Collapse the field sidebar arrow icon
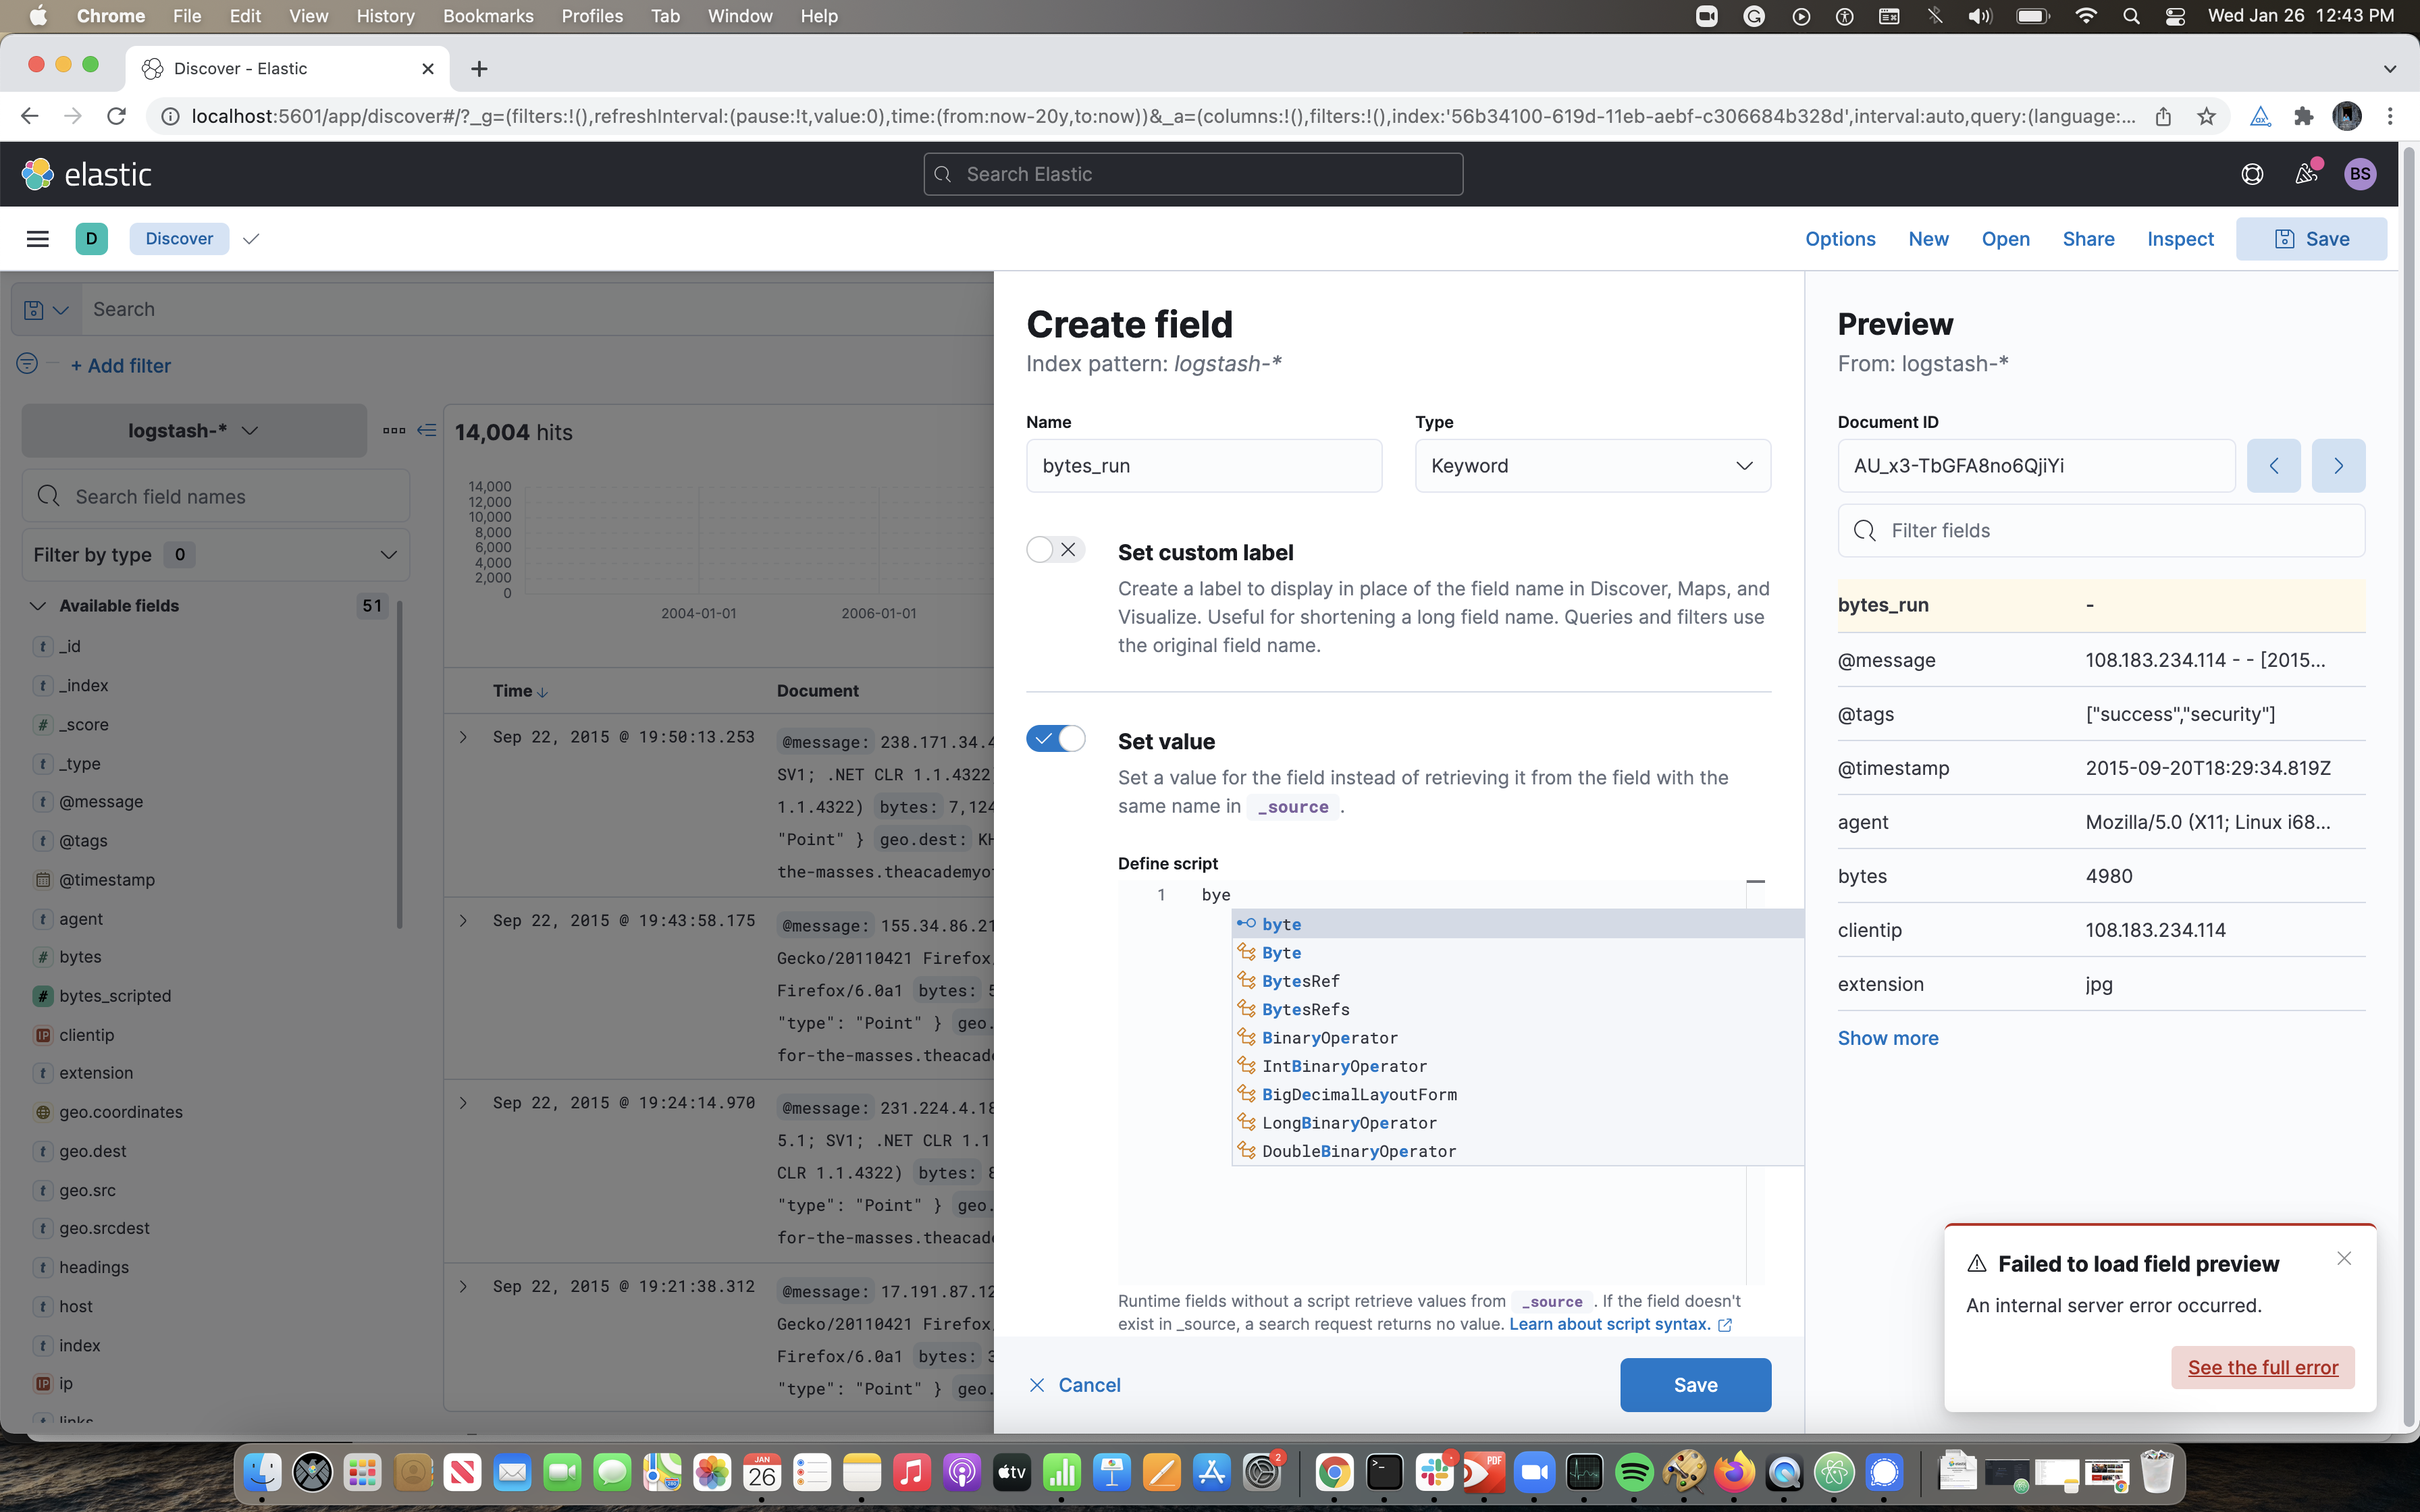 click(x=427, y=431)
